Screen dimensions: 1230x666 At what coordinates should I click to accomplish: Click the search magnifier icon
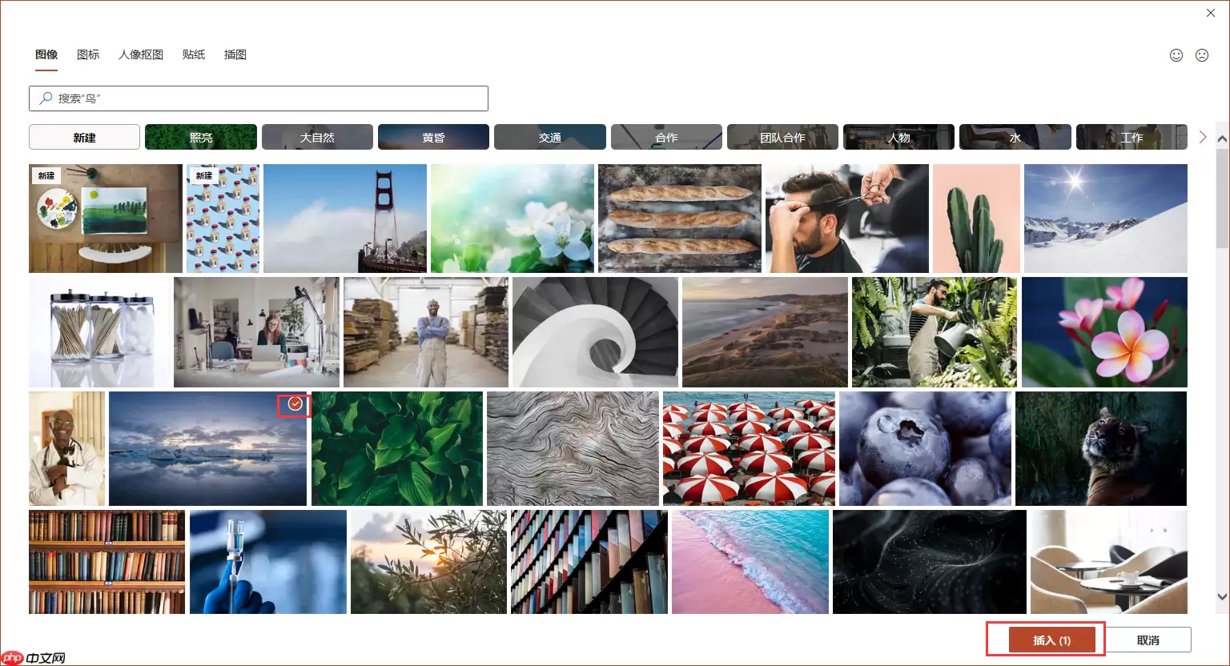point(46,98)
